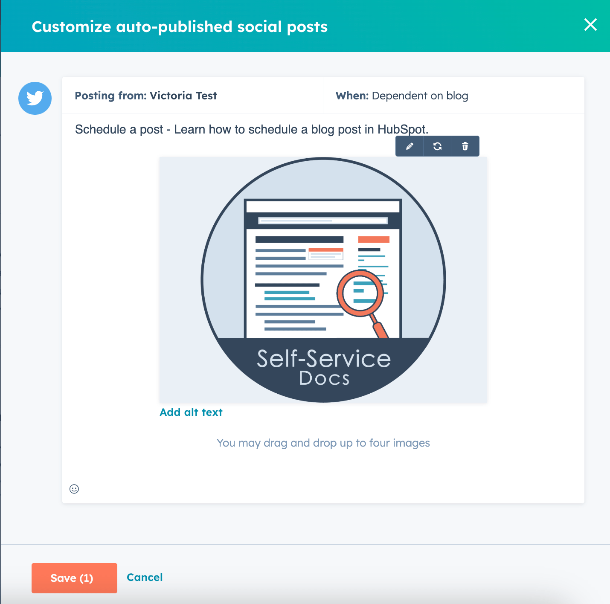This screenshot has height=604, width=610.
Task: Click the pencil edit image icon
Action: (x=410, y=146)
